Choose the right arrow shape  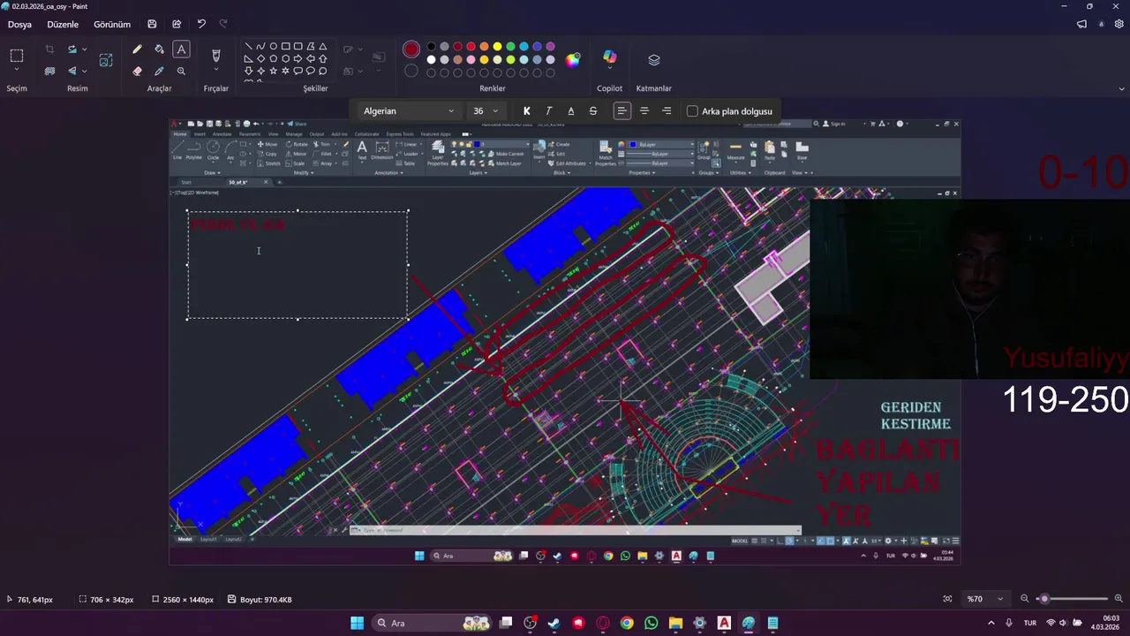click(x=298, y=58)
